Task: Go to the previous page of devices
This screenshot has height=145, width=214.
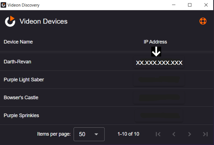Action: (x=174, y=134)
